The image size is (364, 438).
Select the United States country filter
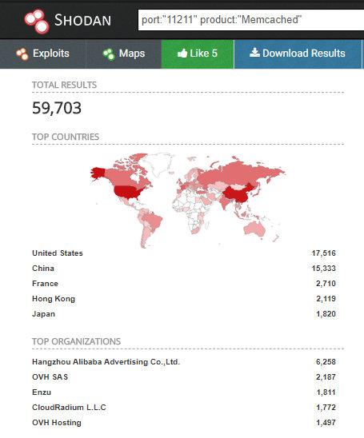(x=58, y=253)
